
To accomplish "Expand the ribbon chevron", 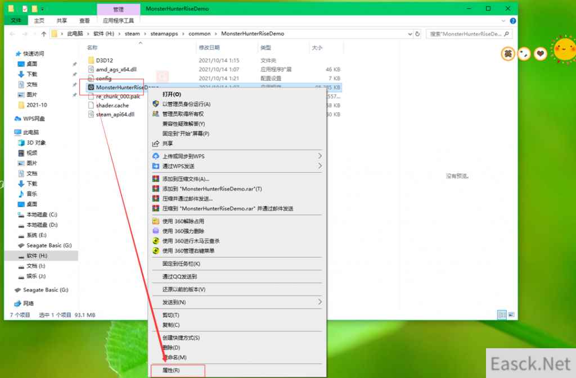I will 503,21.
